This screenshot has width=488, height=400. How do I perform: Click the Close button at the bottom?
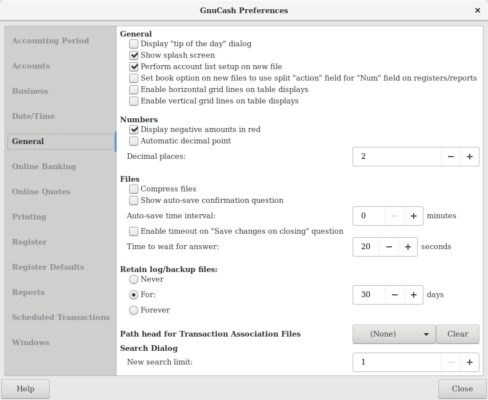(x=462, y=389)
